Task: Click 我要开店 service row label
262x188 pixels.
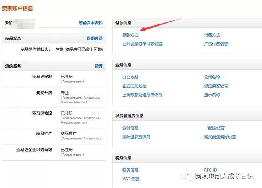Action: 44,93
